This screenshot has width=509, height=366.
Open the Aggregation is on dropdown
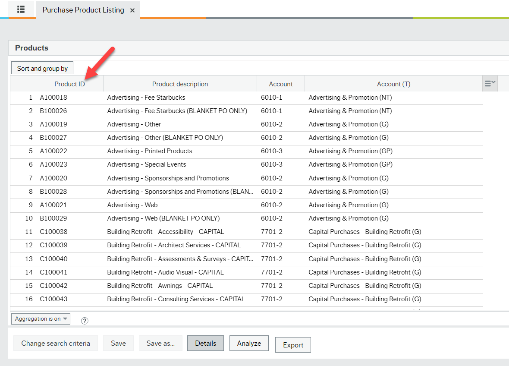coord(41,319)
